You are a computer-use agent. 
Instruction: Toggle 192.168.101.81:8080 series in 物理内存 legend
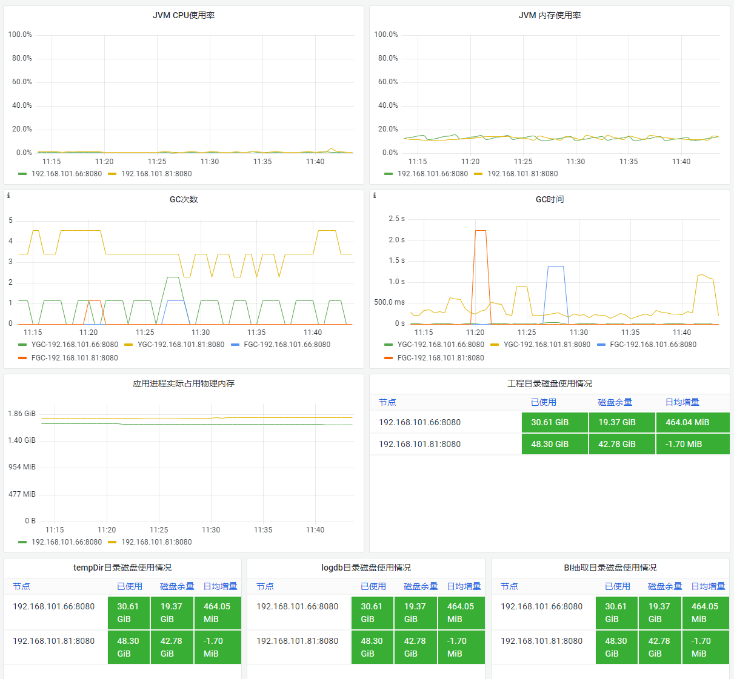point(156,542)
